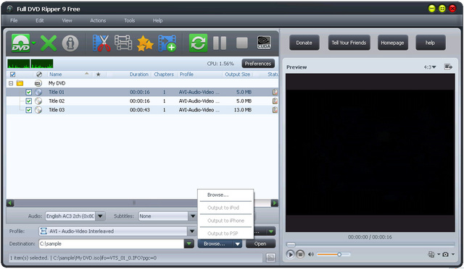Screen dimensions: 464x269
Task: Uncheck Title 01 checkbox
Action: (x=29, y=92)
